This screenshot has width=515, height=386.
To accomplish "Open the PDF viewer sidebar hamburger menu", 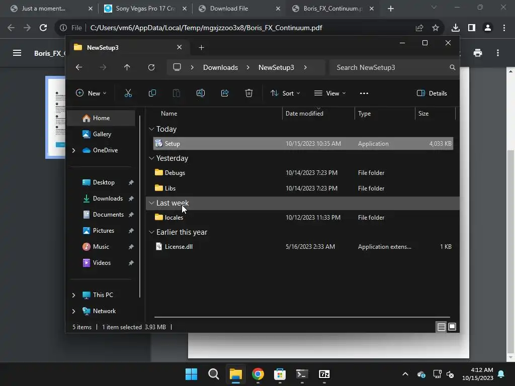I will 17,53.
